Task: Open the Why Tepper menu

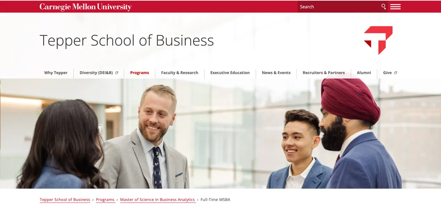Action: click(x=56, y=73)
